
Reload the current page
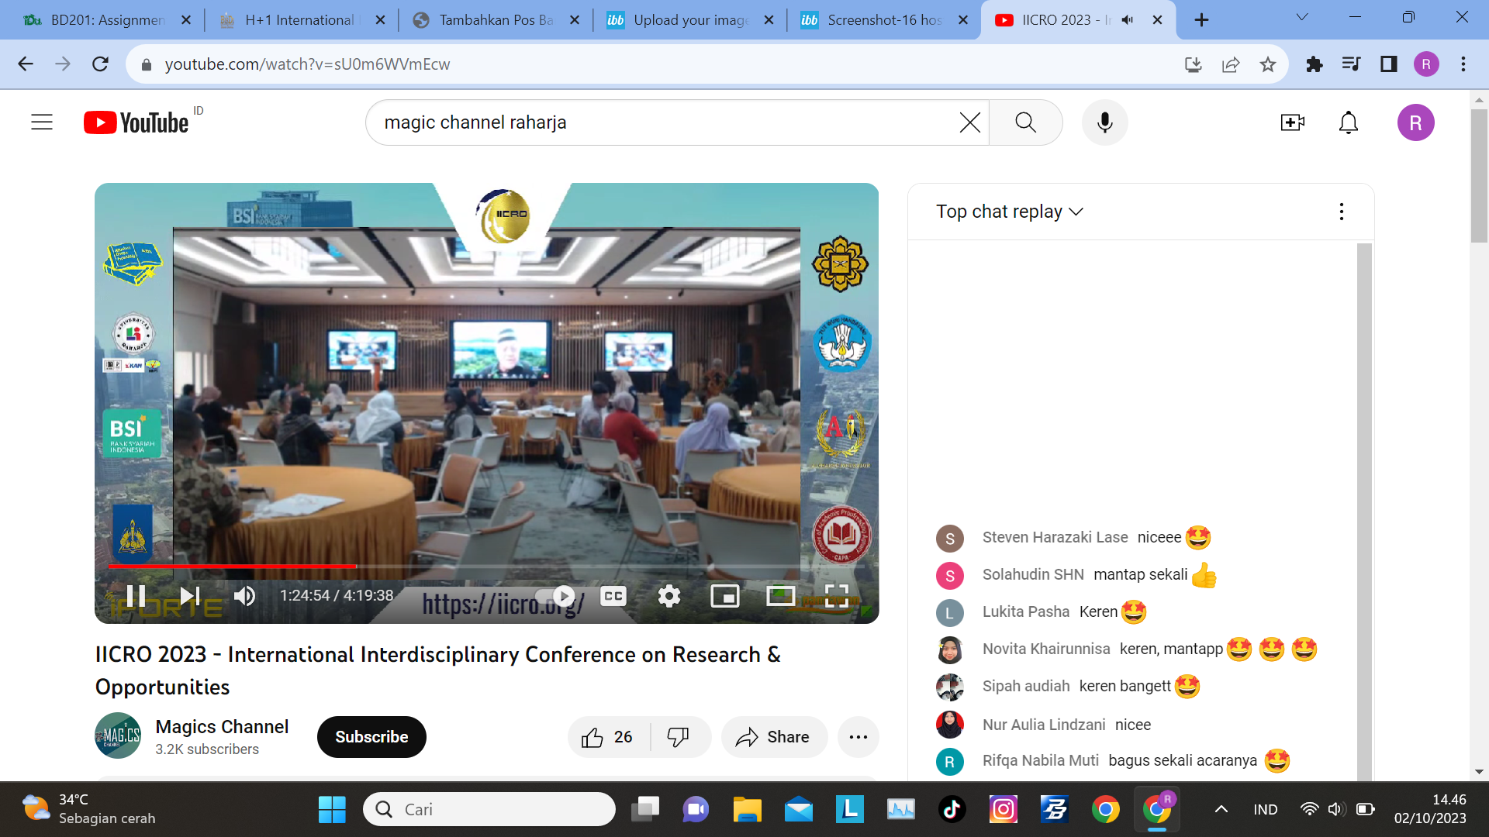pos(100,64)
